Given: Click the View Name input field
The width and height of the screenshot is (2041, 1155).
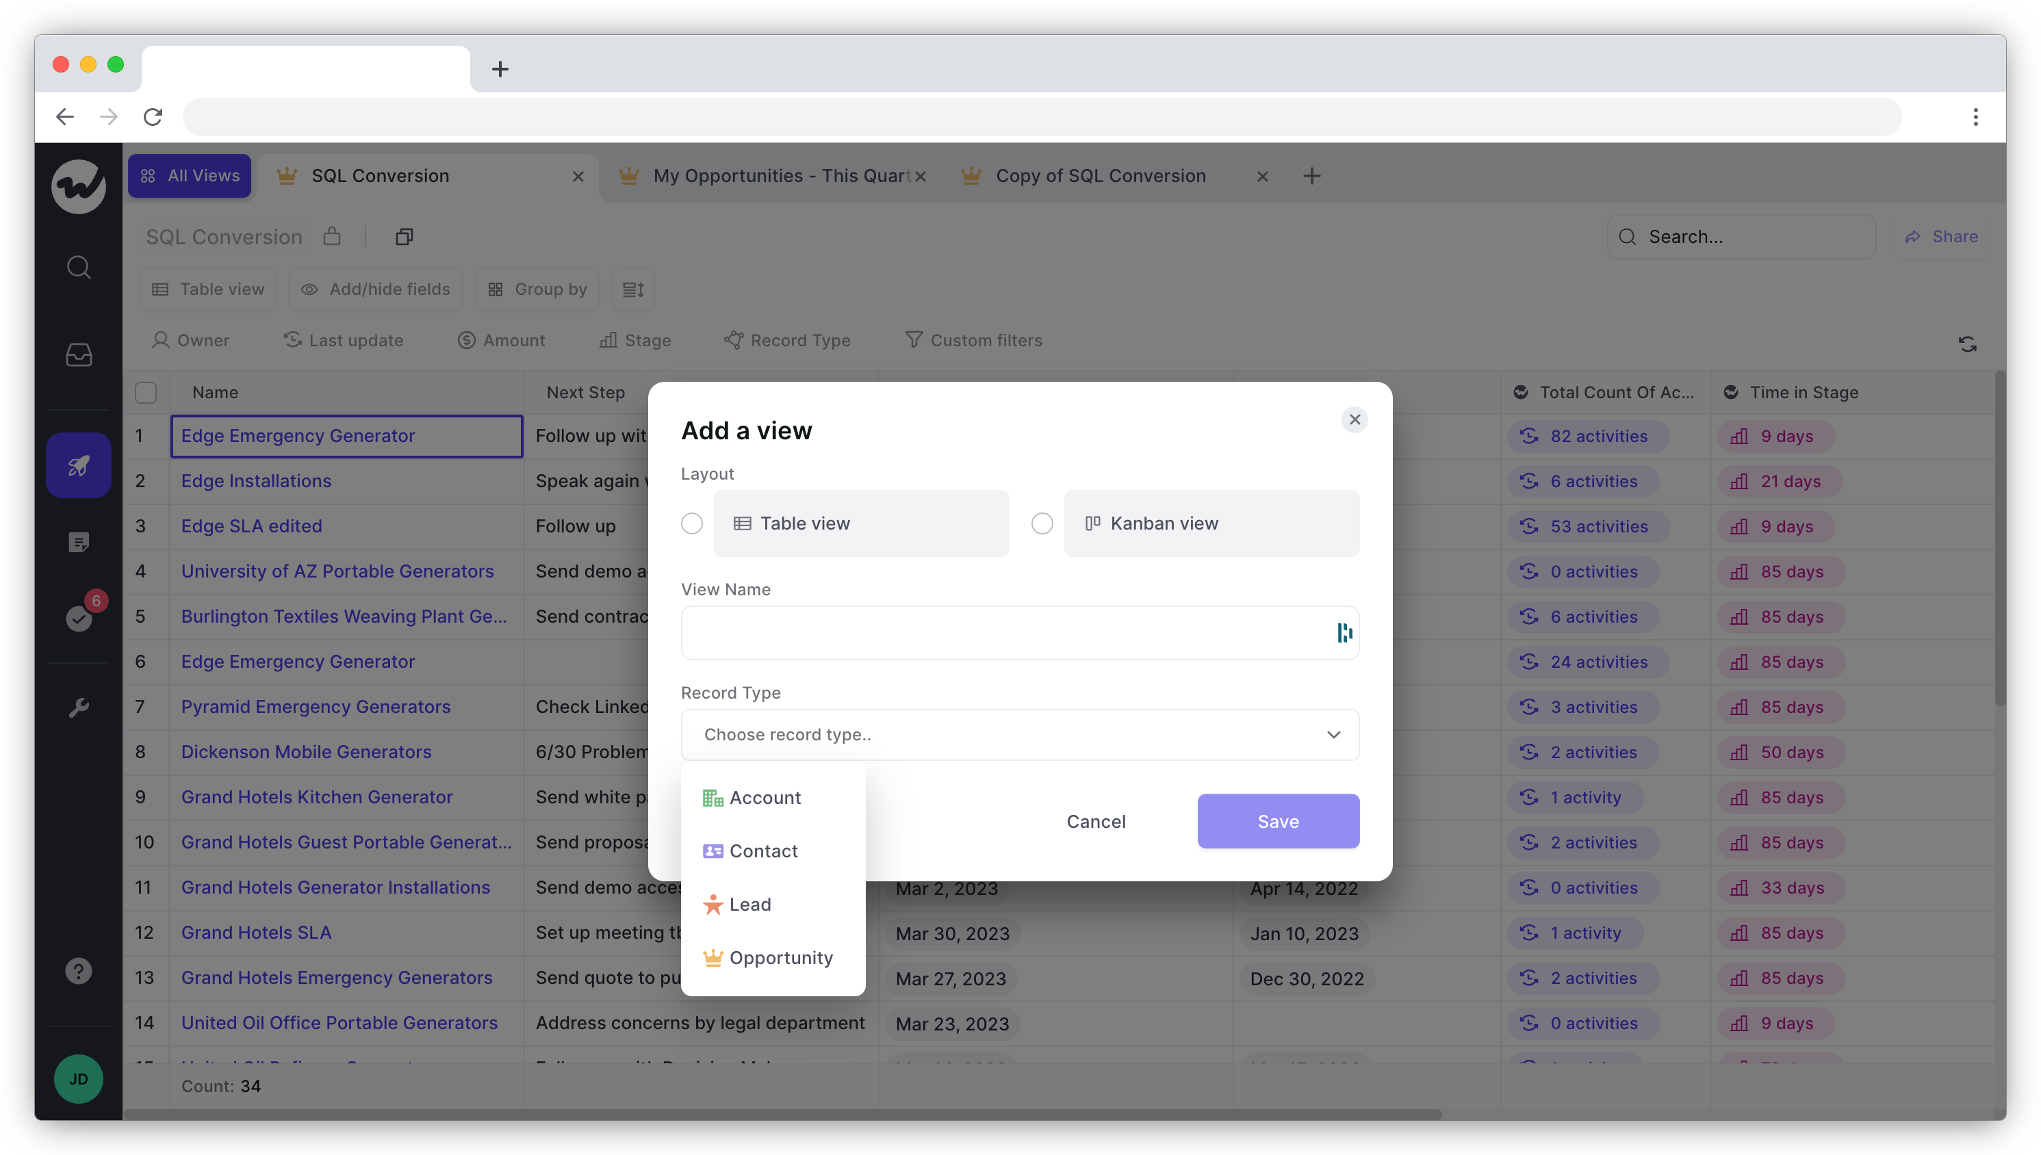Looking at the screenshot, I should pos(1019,634).
